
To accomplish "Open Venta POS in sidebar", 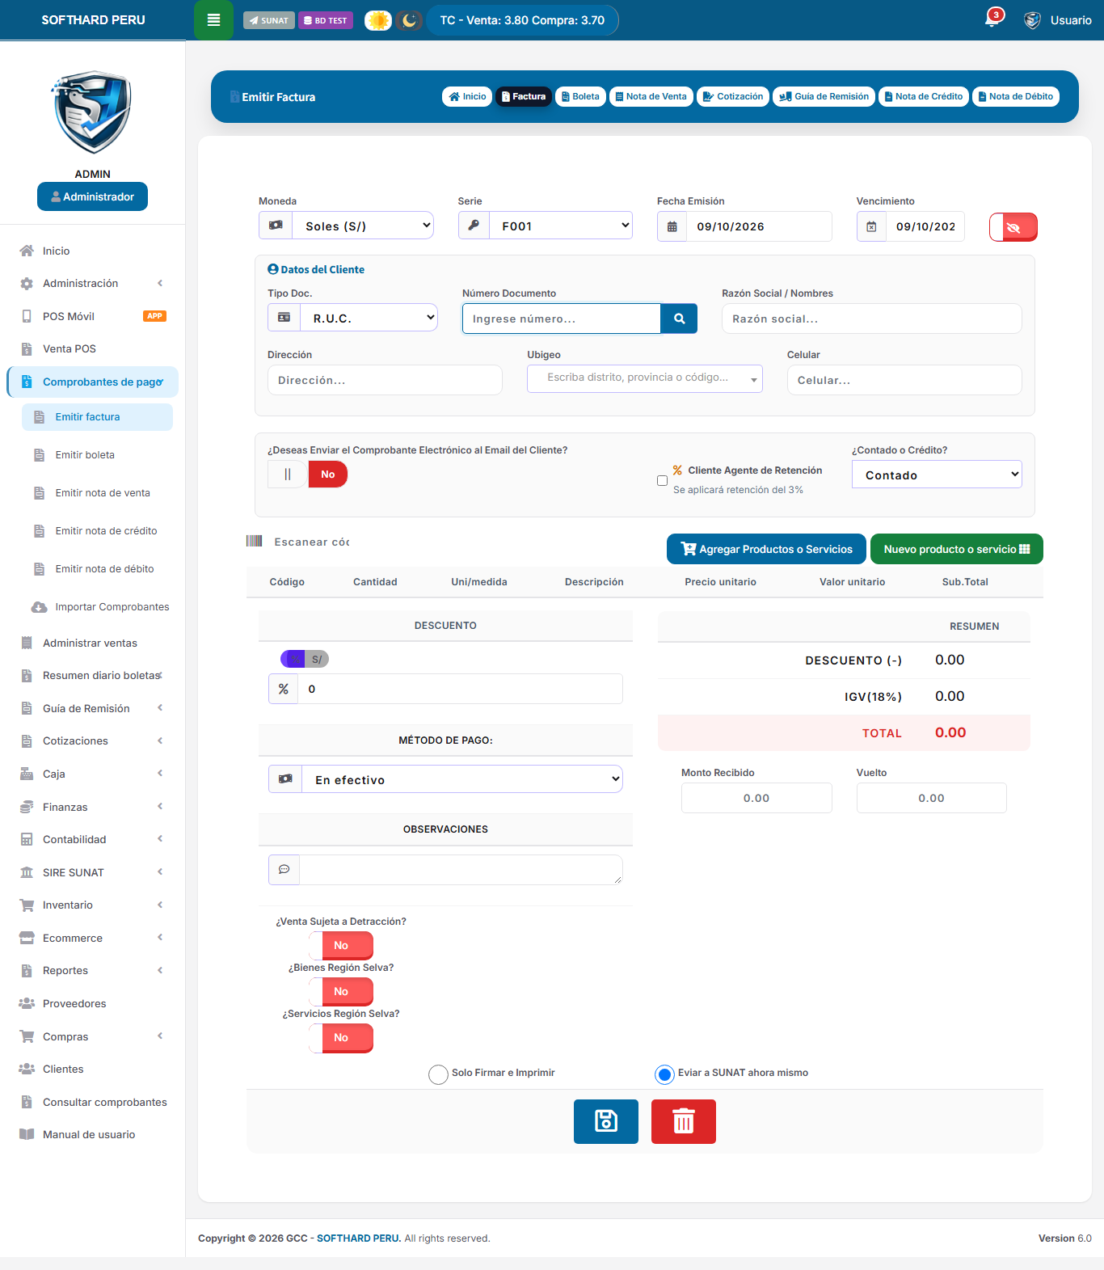I will coord(93,348).
